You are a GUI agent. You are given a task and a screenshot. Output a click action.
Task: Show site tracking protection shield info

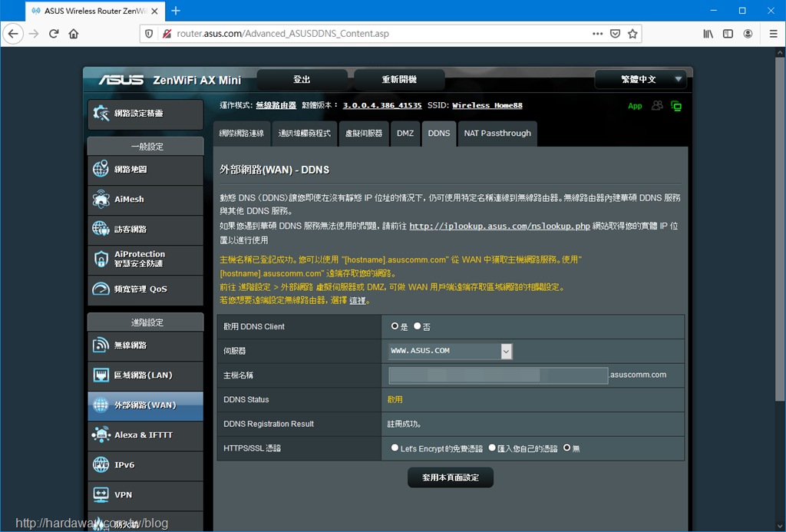pos(149,34)
